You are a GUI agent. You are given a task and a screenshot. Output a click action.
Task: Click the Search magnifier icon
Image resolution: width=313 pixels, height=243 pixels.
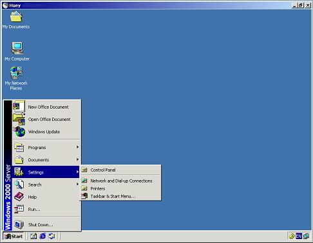click(x=19, y=184)
